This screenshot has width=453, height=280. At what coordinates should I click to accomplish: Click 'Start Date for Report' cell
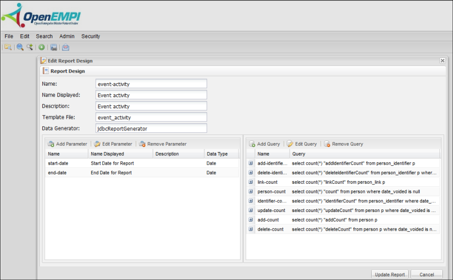coord(112,163)
